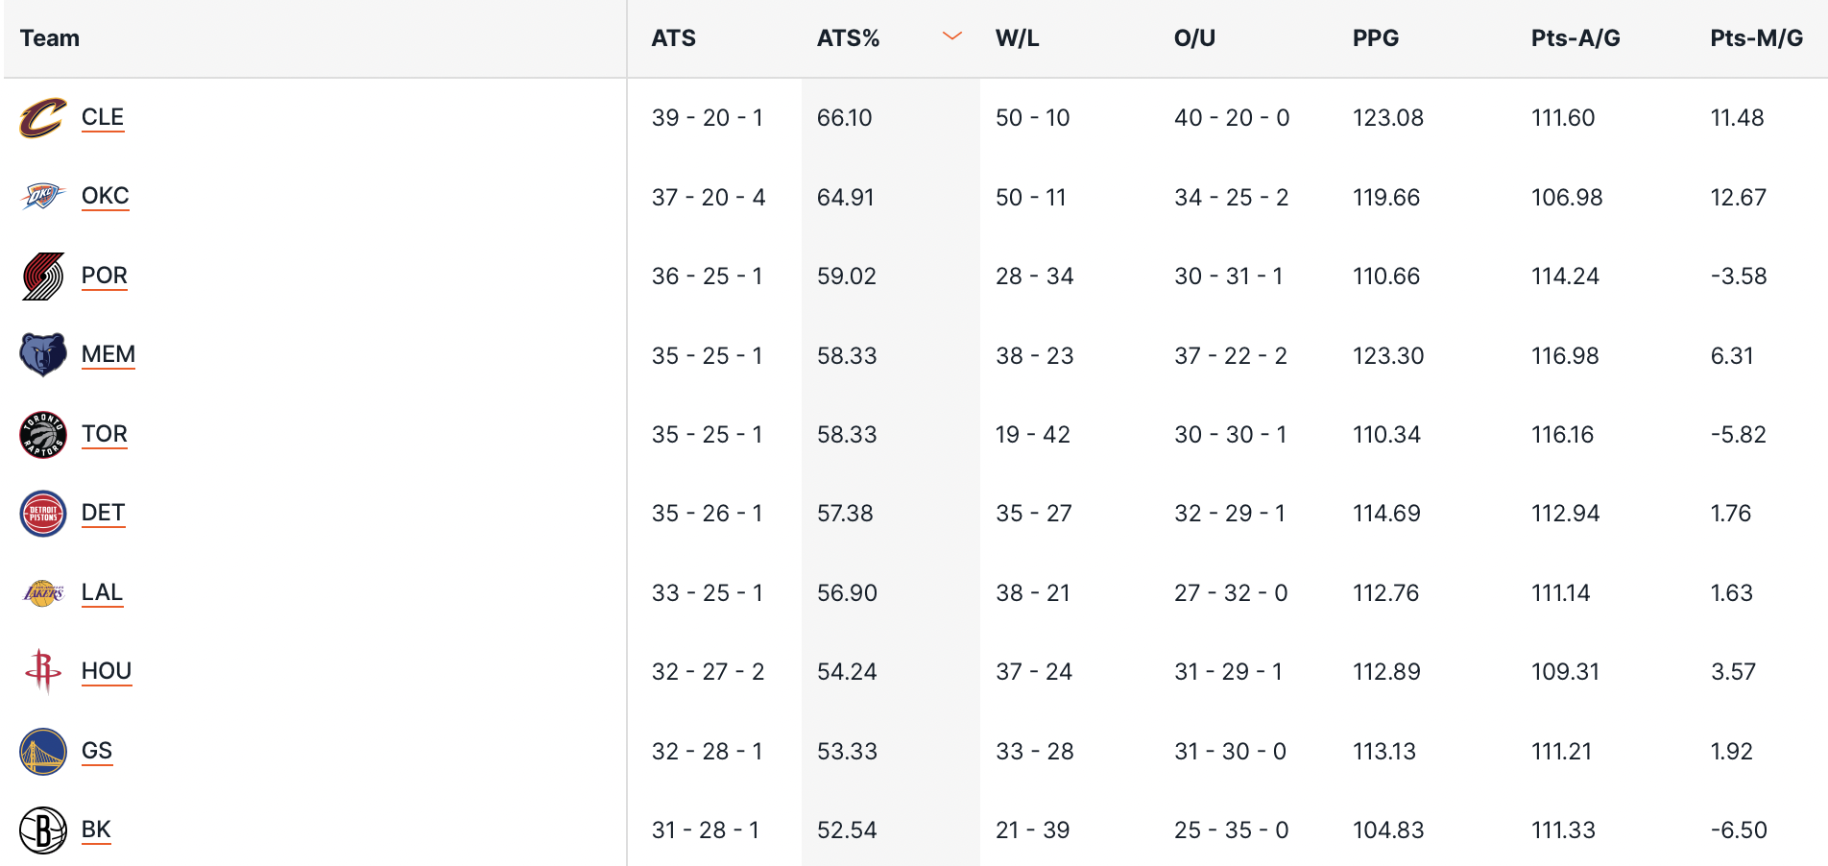The width and height of the screenshot is (1828, 866).
Task: Open the MEM team link
Action: point(108,354)
